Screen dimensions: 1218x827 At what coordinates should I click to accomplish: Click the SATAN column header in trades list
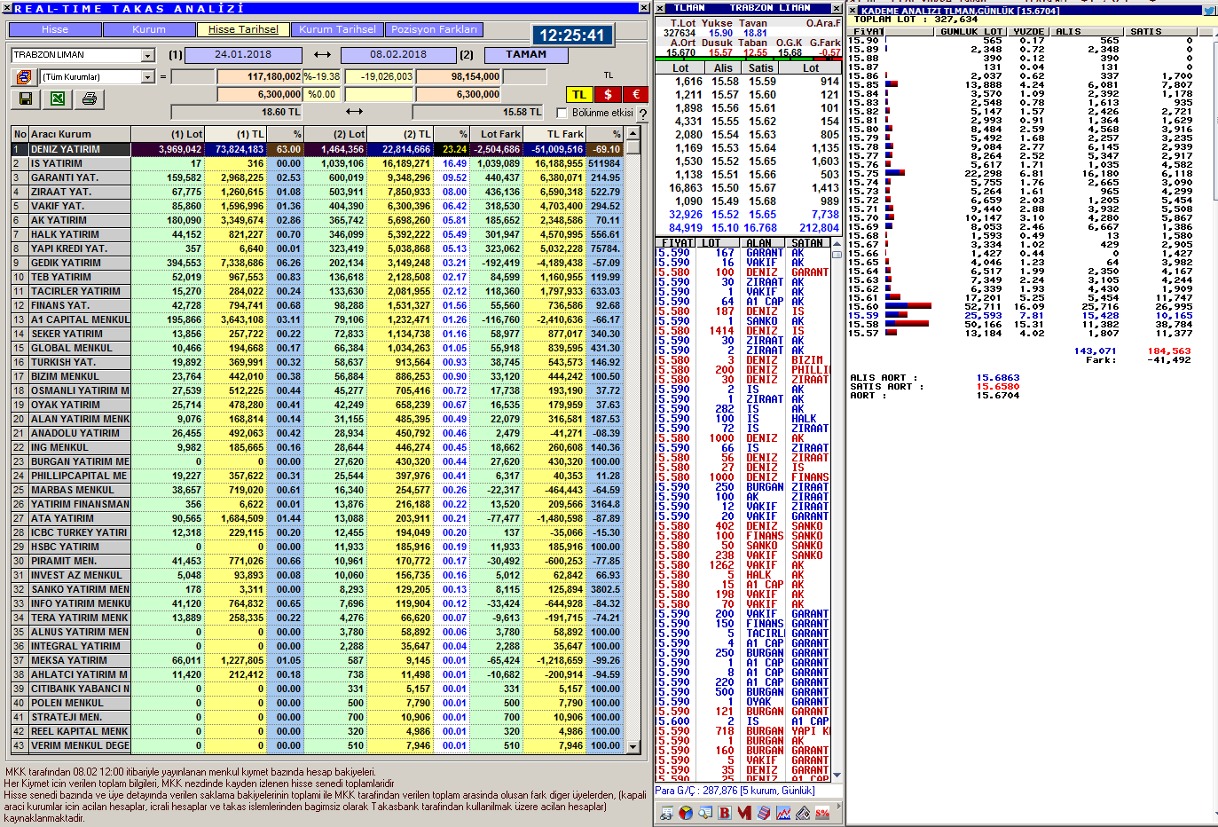[806, 242]
